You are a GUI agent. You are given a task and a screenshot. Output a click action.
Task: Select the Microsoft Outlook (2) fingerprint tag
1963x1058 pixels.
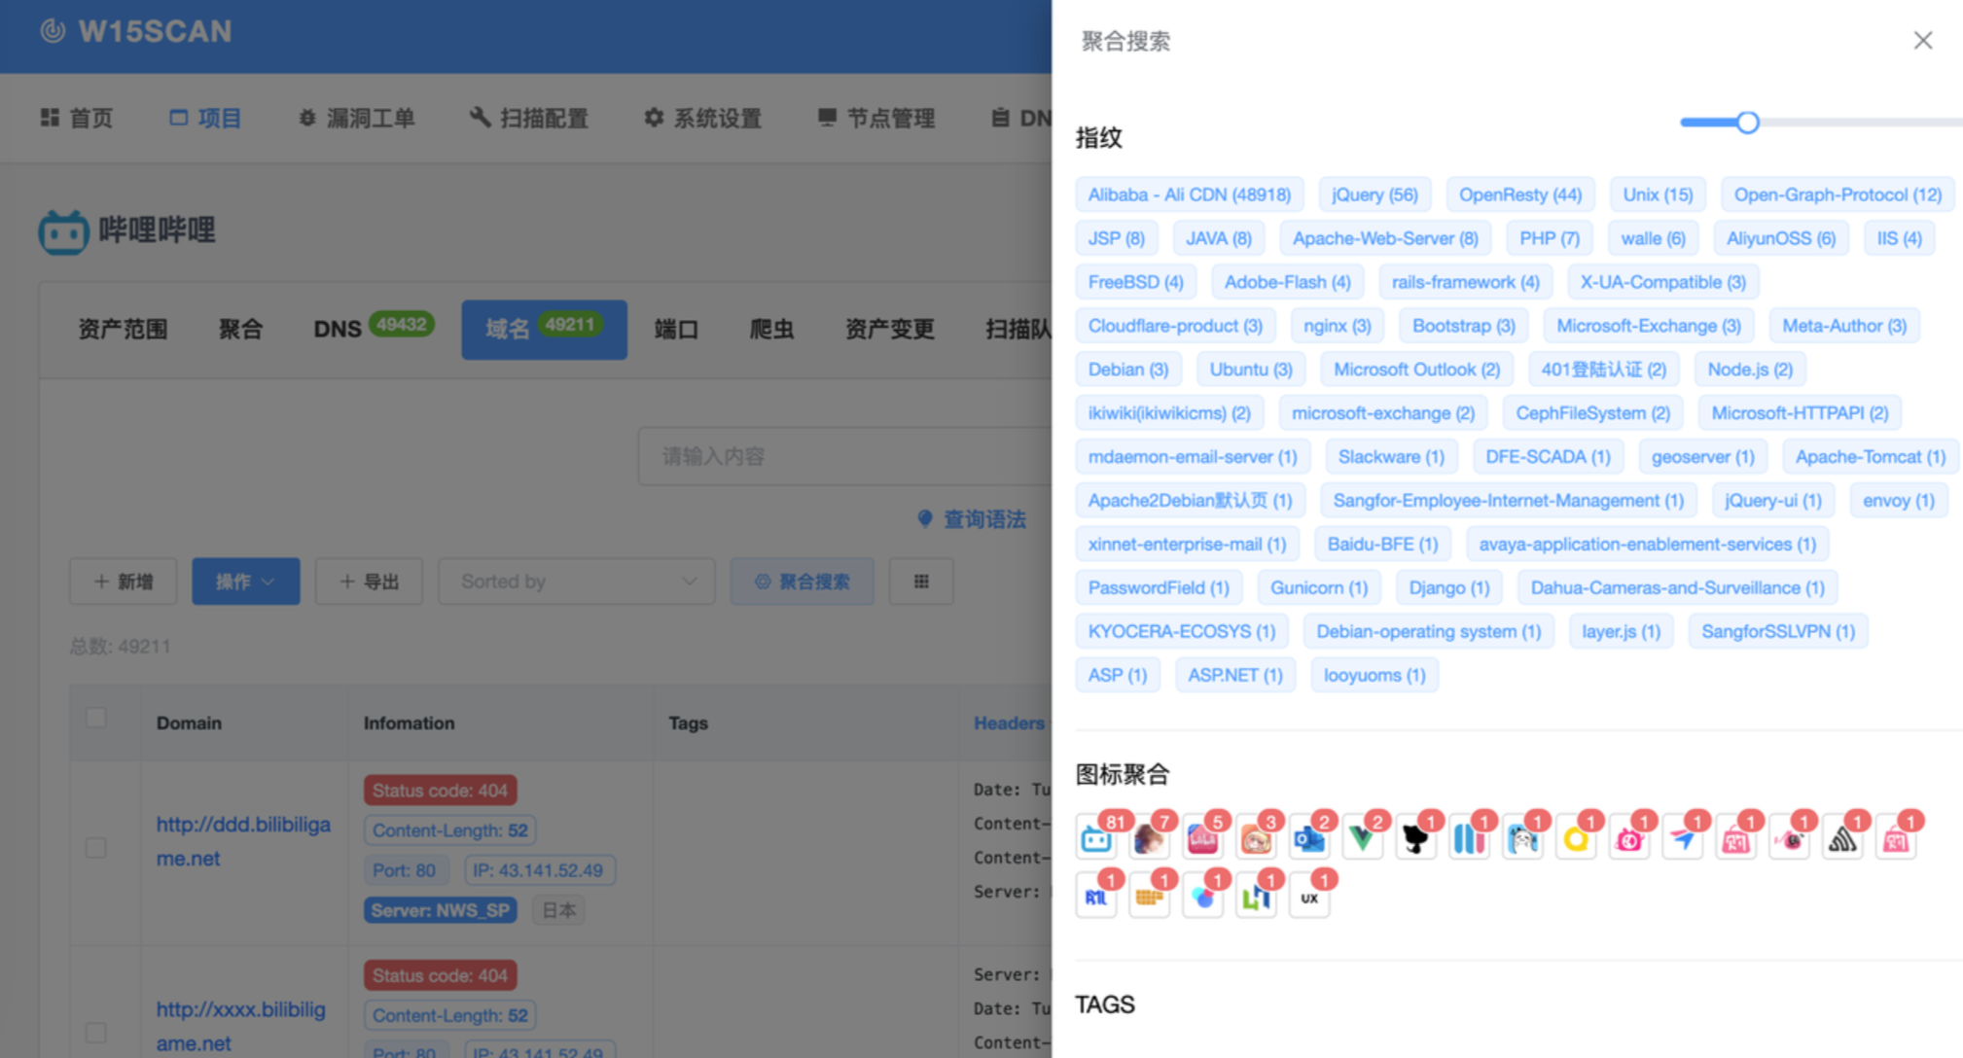[1416, 370]
